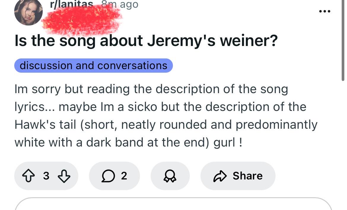Open the three-dot overflow menu
This screenshot has height=210, width=347.
325,11
